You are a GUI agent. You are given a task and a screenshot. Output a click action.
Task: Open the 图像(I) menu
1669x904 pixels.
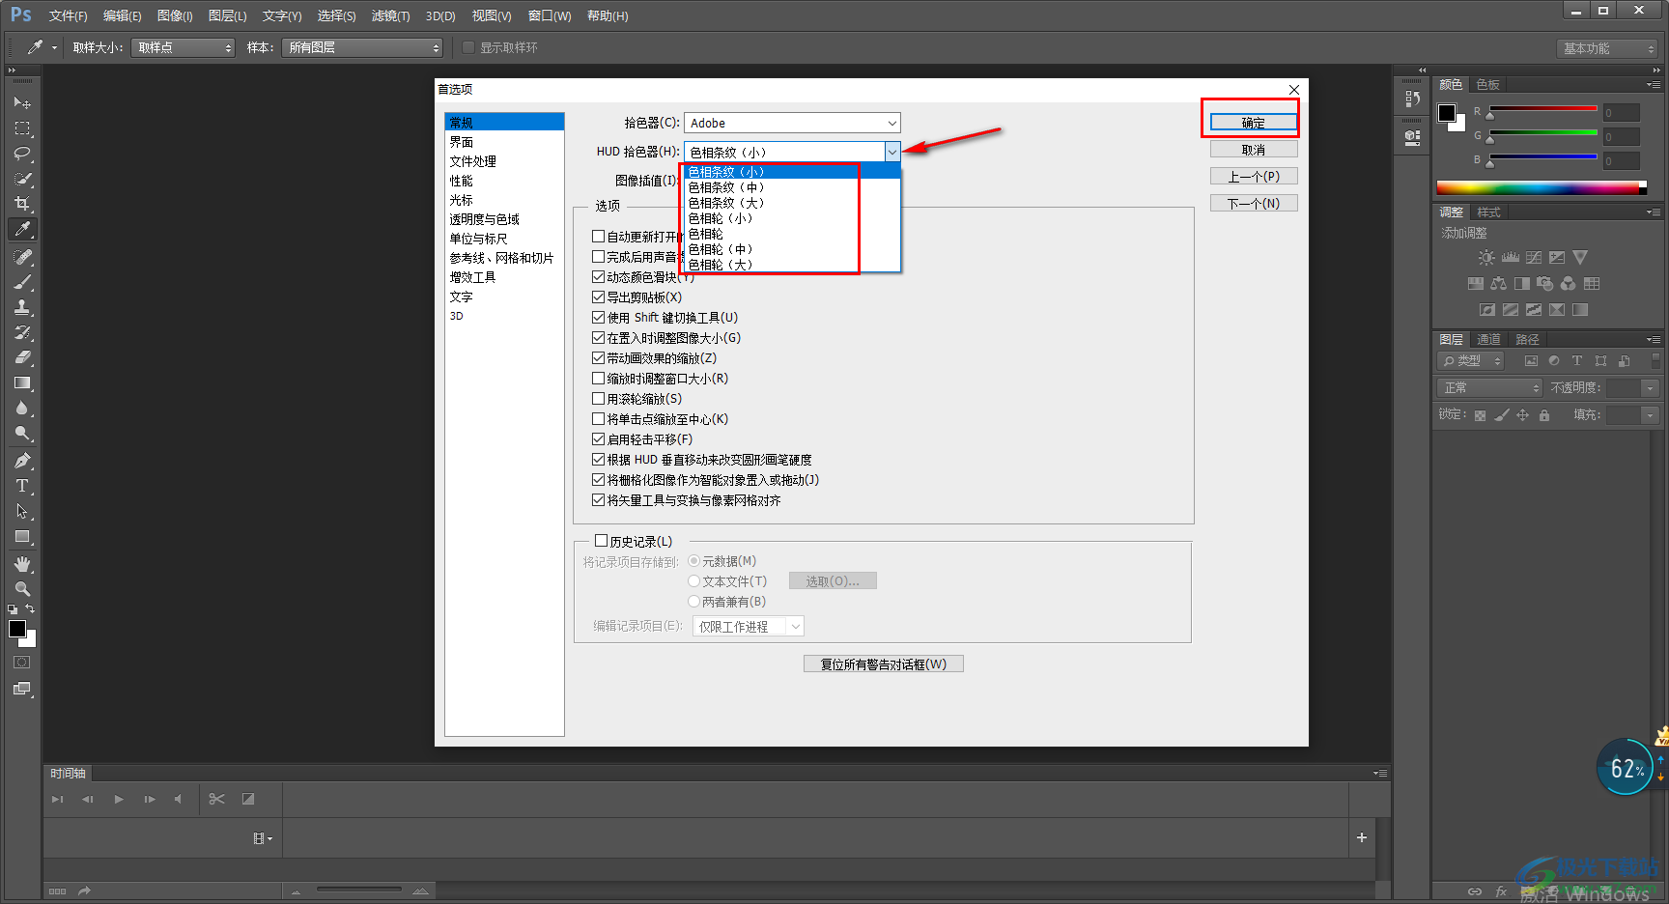[x=175, y=16]
